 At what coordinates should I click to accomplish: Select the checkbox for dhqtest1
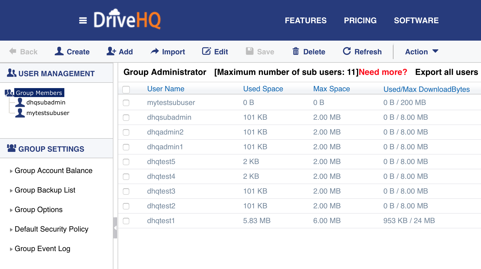coord(126,221)
